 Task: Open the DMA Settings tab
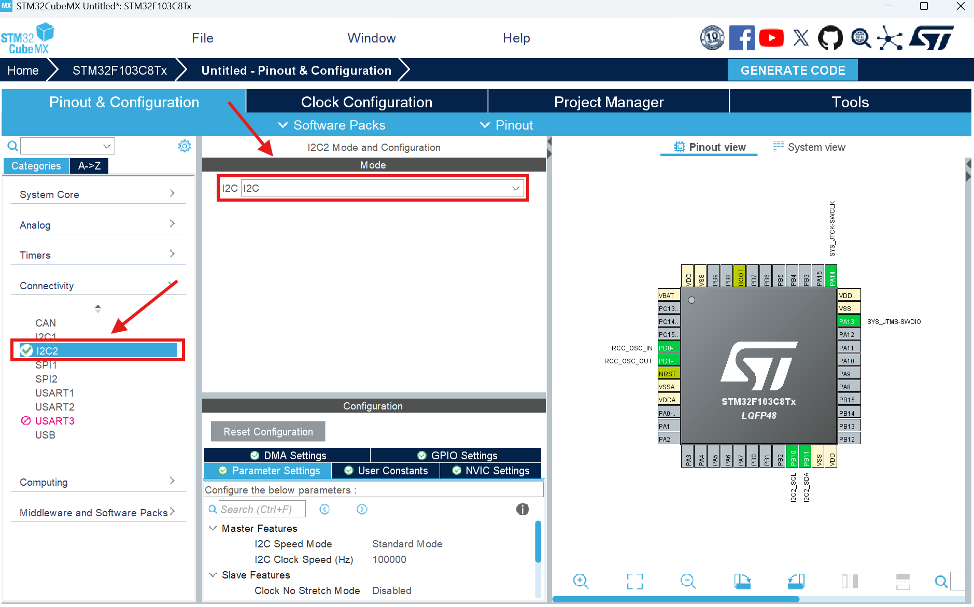click(287, 455)
